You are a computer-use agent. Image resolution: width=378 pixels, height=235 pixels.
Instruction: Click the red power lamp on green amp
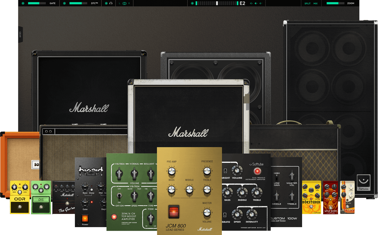pyautogui.click(x=114, y=217)
